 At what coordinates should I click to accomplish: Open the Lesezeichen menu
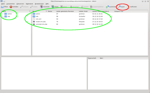point(10,4)
